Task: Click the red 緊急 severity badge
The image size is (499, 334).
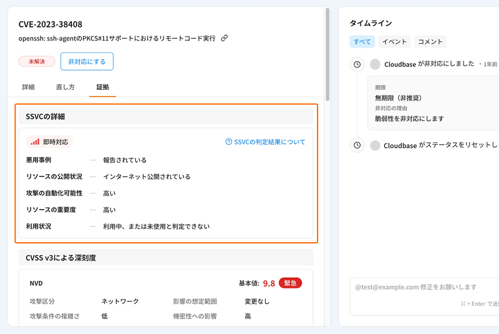Action: (290, 283)
